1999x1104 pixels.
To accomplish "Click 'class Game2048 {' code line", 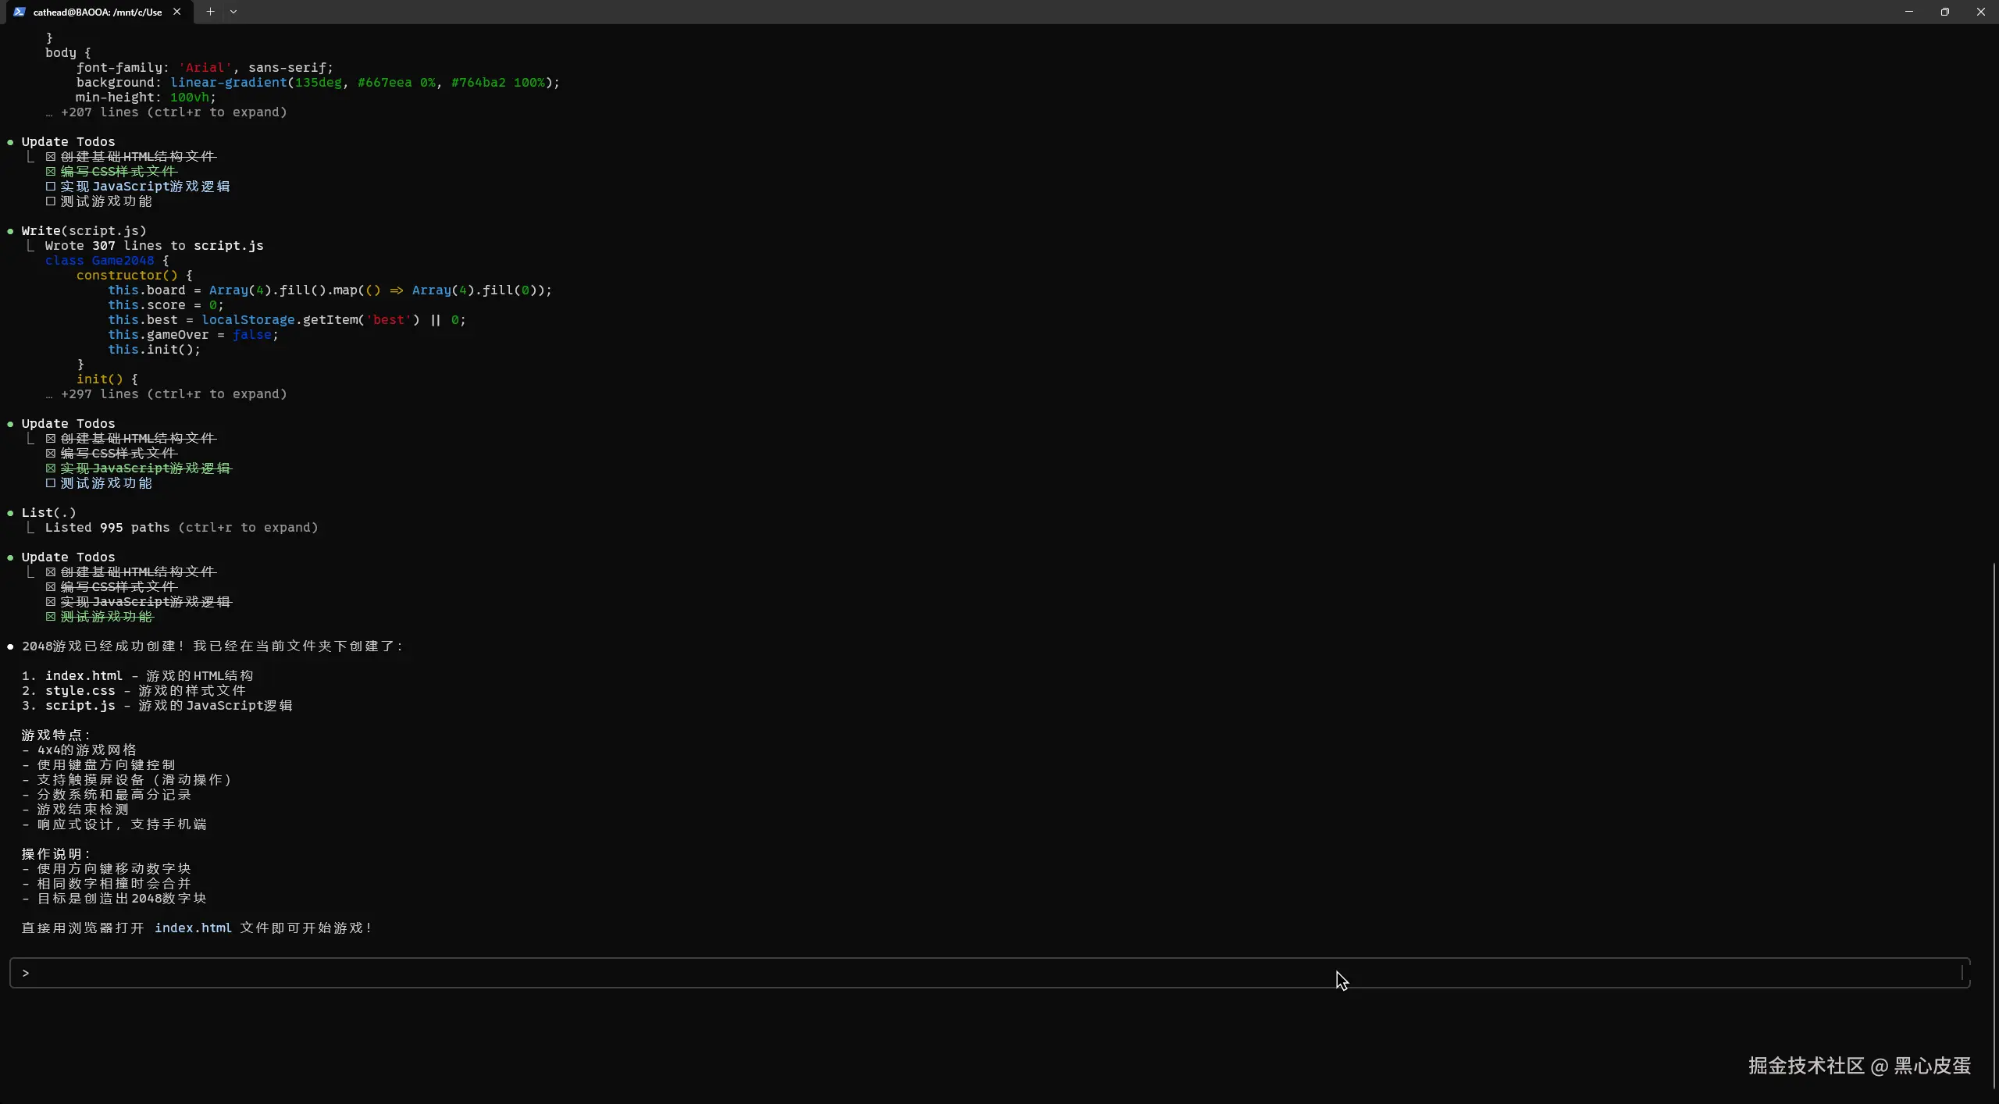I will (107, 261).
